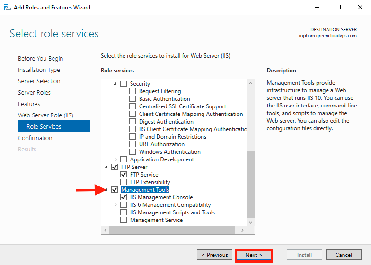Check the FTP Extensibility option
Viewport: 371px width, 265px height.
tap(124, 182)
